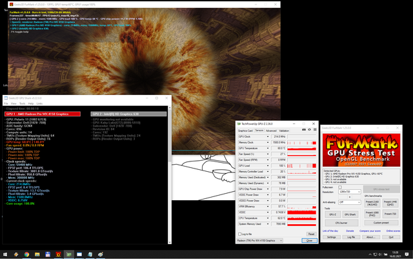This screenshot has height=259, width=413.
Task: Select GPU 2 Intel HD Graphics 630 tab
Action: tap(129, 114)
